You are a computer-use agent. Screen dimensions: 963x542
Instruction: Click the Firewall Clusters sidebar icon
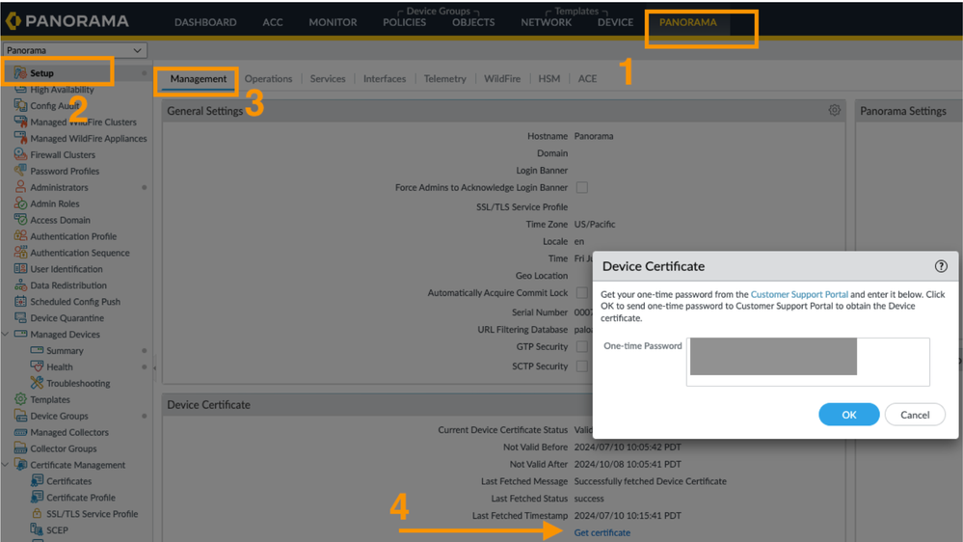(20, 154)
